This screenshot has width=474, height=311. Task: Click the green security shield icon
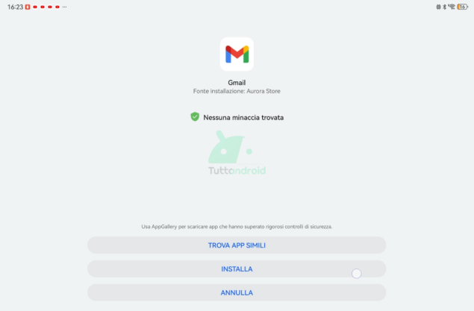pyautogui.click(x=195, y=117)
